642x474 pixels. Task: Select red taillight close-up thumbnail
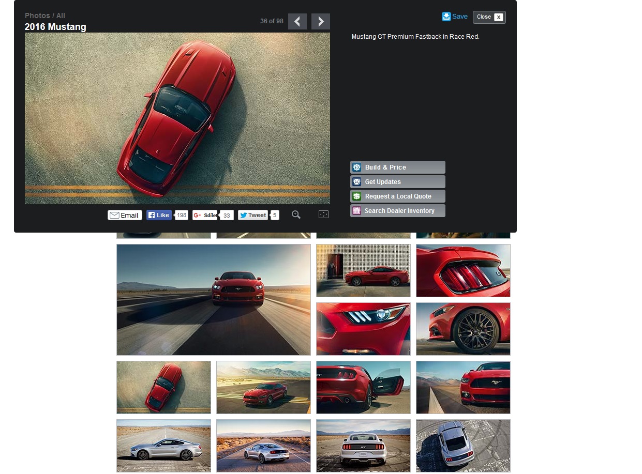pos(463,270)
